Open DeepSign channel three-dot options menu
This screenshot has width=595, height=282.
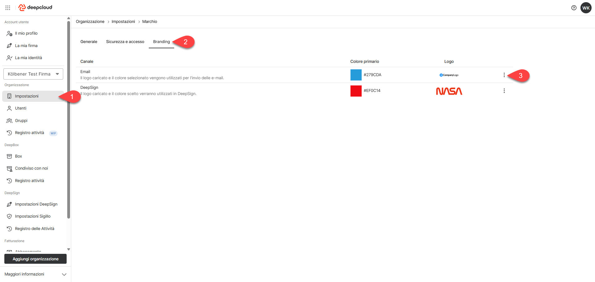[x=504, y=91]
